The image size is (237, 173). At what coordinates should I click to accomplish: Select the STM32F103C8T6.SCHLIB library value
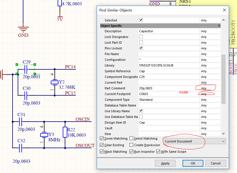pyautogui.click(x=169, y=65)
